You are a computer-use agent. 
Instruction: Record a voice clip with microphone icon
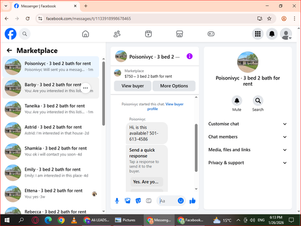117,201
